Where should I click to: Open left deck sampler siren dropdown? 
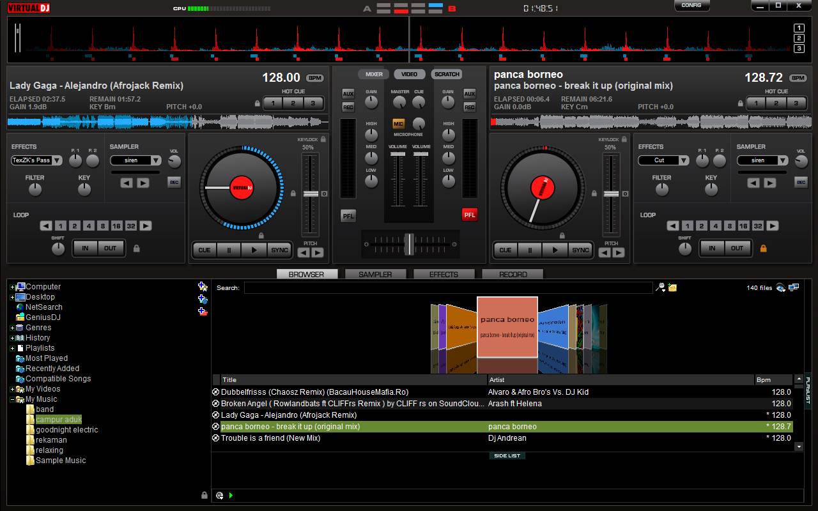click(x=136, y=160)
